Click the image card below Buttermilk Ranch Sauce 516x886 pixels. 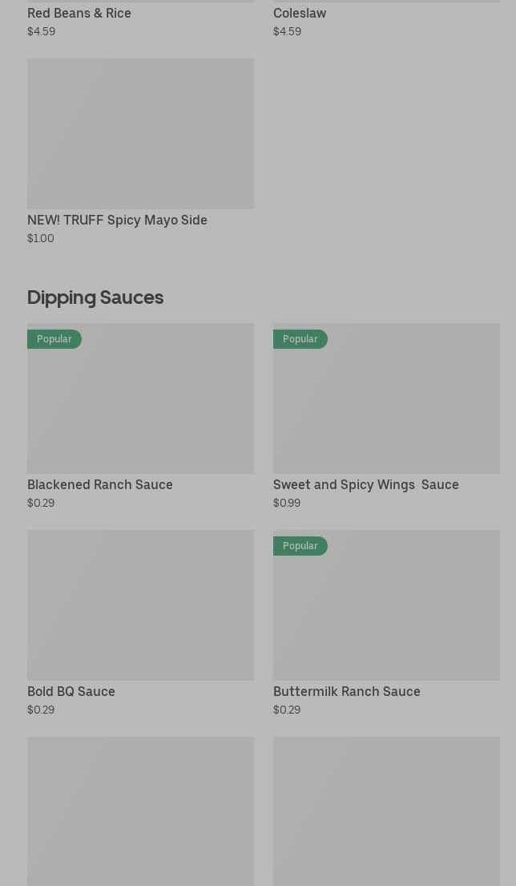click(x=386, y=810)
